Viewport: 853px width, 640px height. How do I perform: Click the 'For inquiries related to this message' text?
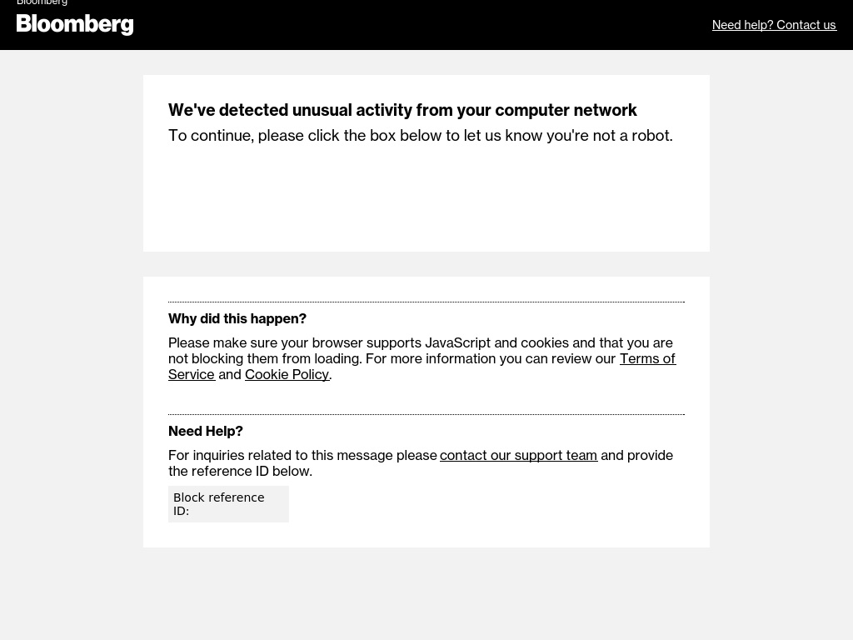[302, 455]
